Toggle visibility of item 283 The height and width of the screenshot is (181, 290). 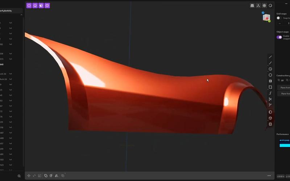coord(11,44)
